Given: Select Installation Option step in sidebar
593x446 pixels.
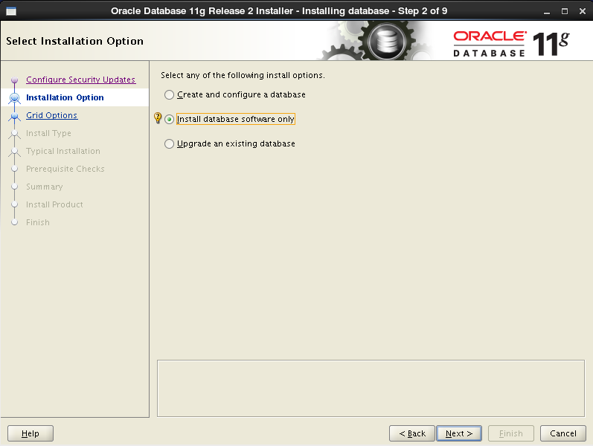Looking at the screenshot, I should [65, 97].
